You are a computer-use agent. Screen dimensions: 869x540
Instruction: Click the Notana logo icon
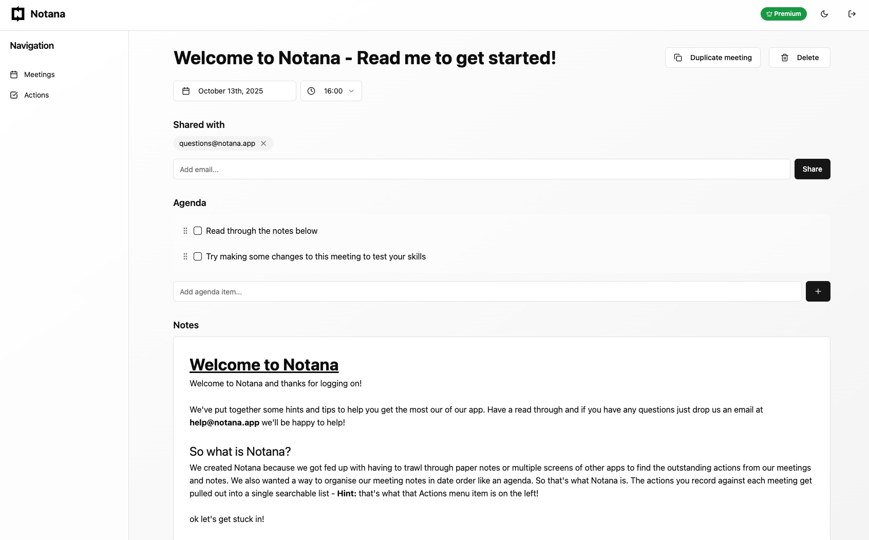18,14
